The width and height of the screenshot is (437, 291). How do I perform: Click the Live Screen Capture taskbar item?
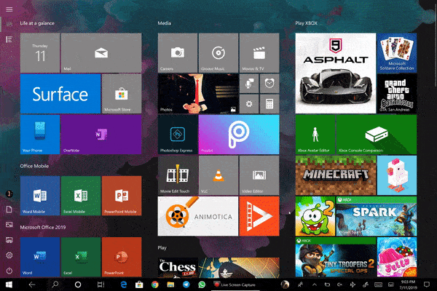click(232, 284)
